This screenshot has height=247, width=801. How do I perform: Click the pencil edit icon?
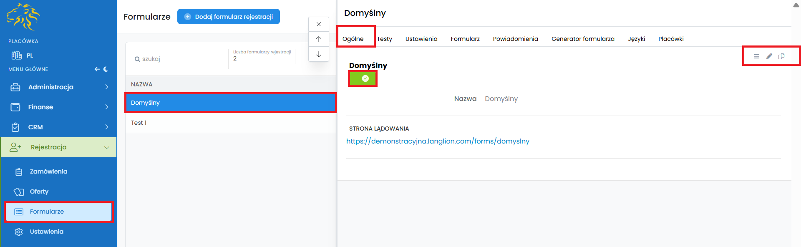point(769,56)
